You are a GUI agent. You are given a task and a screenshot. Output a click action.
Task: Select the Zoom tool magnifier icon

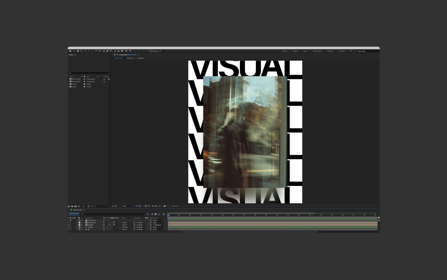(81, 51)
